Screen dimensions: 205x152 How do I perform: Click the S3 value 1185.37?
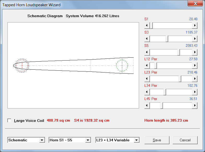(x=191, y=32)
